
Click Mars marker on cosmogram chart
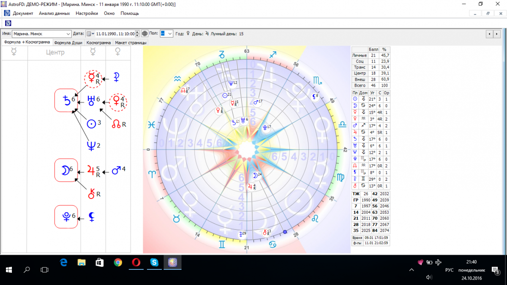click(256, 102)
